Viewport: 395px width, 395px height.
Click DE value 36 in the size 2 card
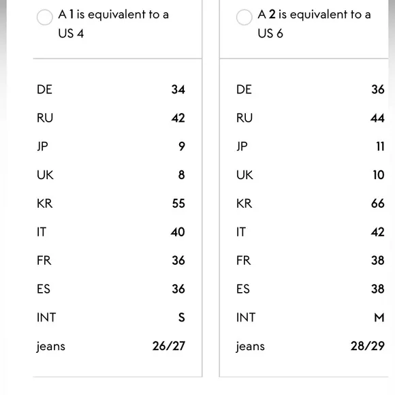point(377,89)
